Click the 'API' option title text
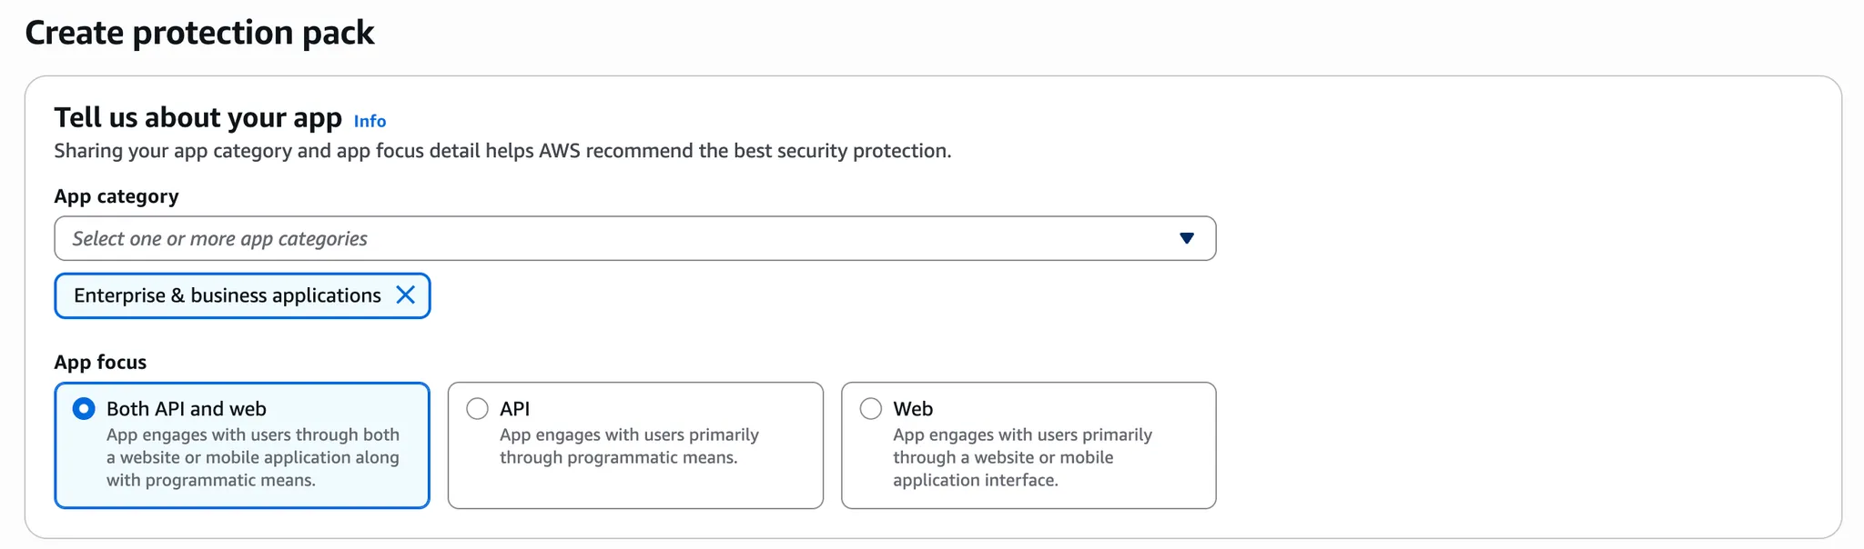The height and width of the screenshot is (549, 1864). pyautogui.click(x=514, y=409)
